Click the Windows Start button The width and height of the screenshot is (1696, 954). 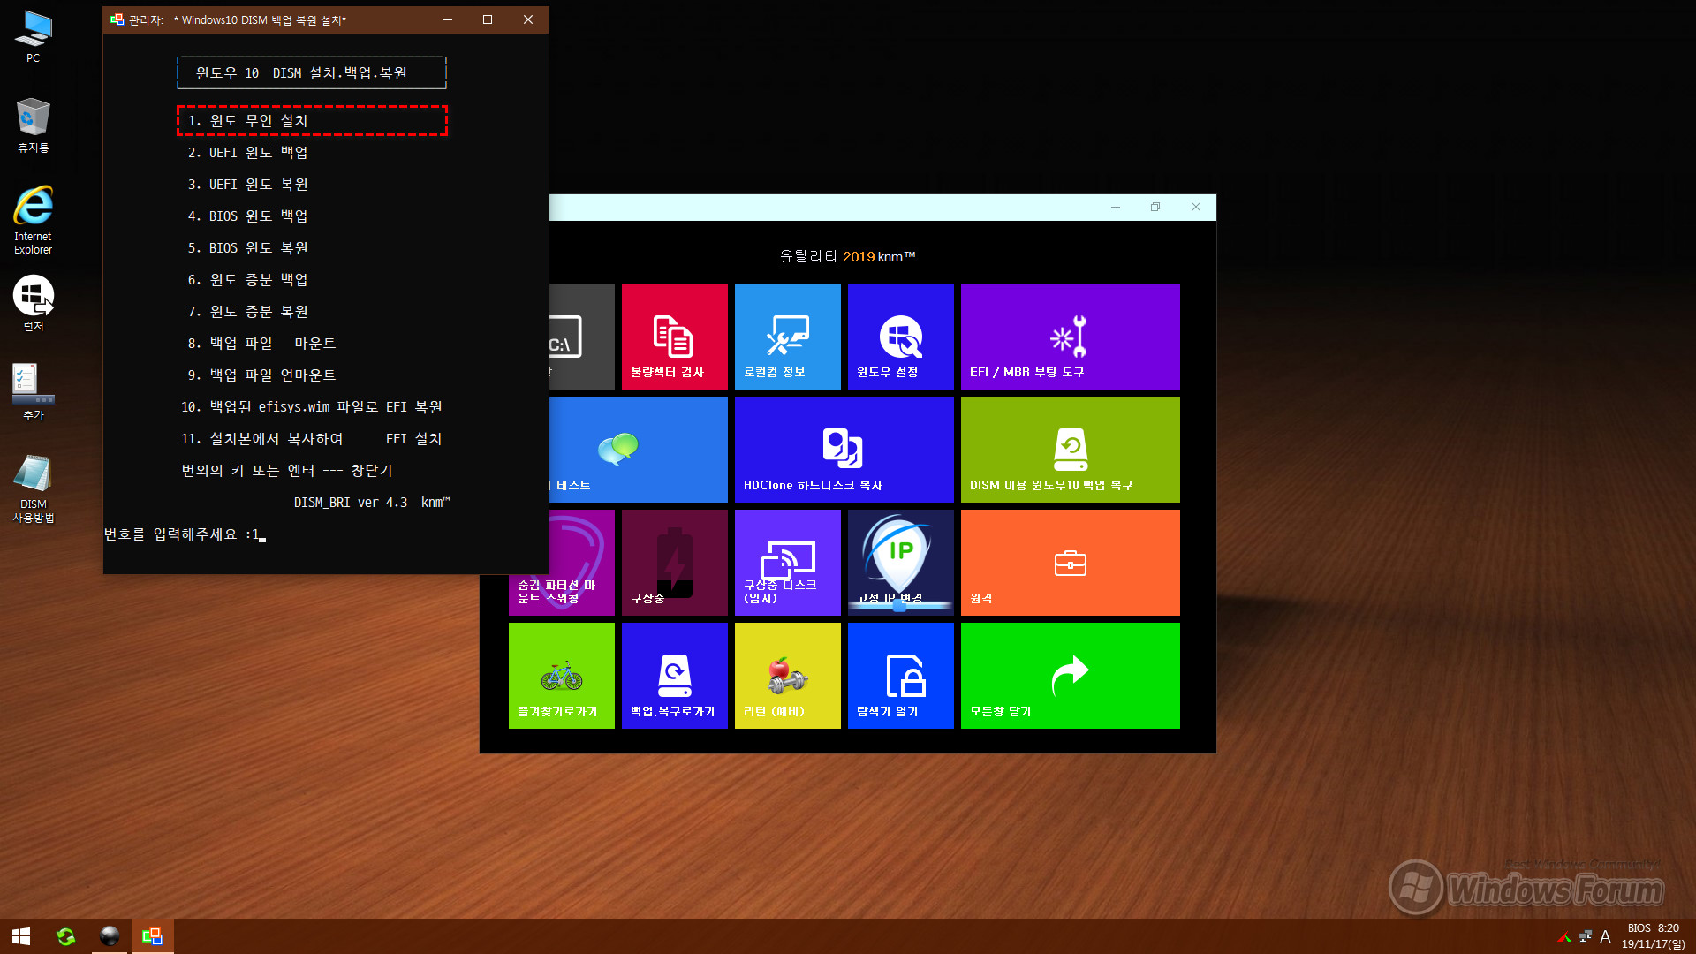click(21, 936)
